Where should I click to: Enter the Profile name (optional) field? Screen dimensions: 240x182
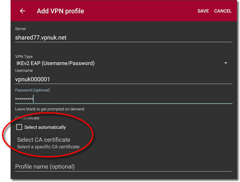124,167
